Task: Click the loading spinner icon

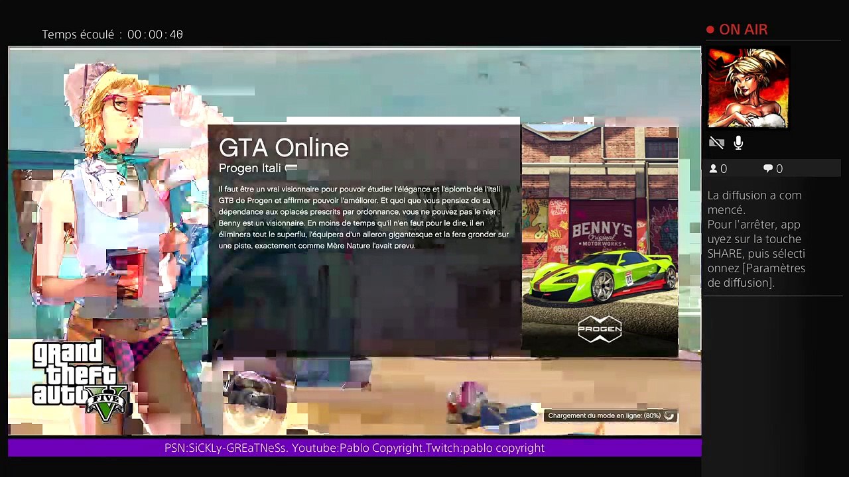Action: pos(669,415)
